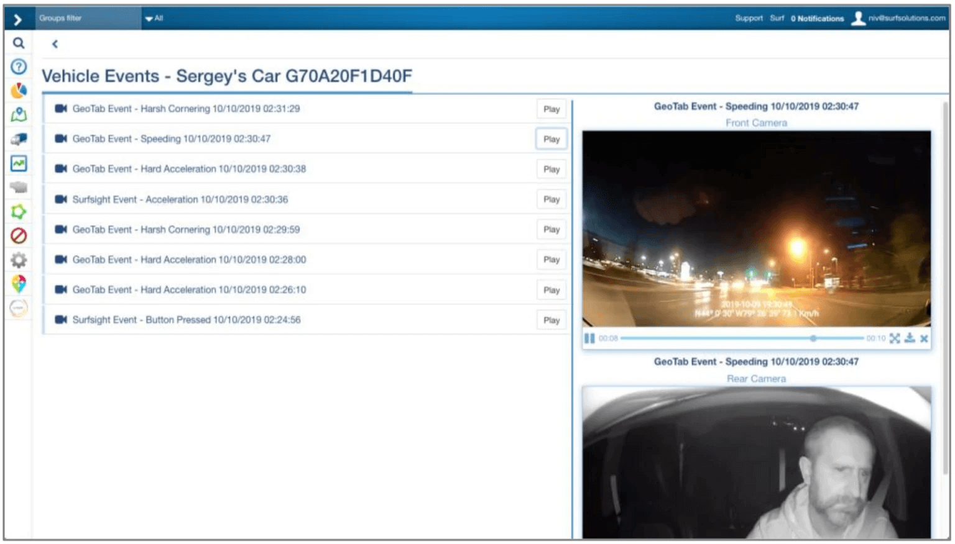
Task: Play the Harsh Cornering 02:31:29 event
Action: tap(551, 109)
